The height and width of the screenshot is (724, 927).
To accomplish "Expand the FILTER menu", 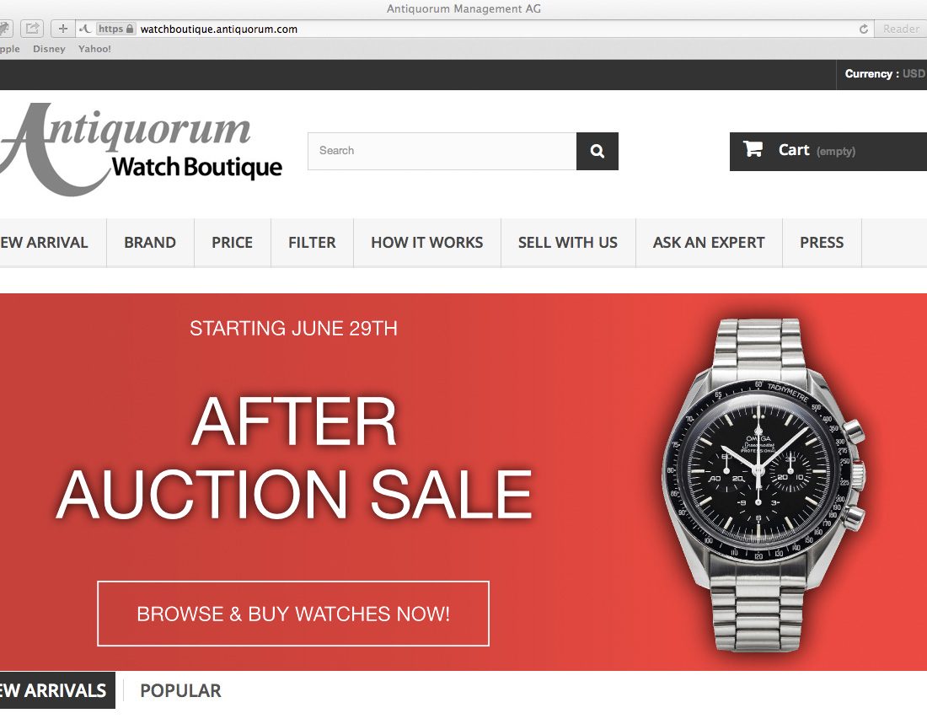I will [x=312, y=243].
